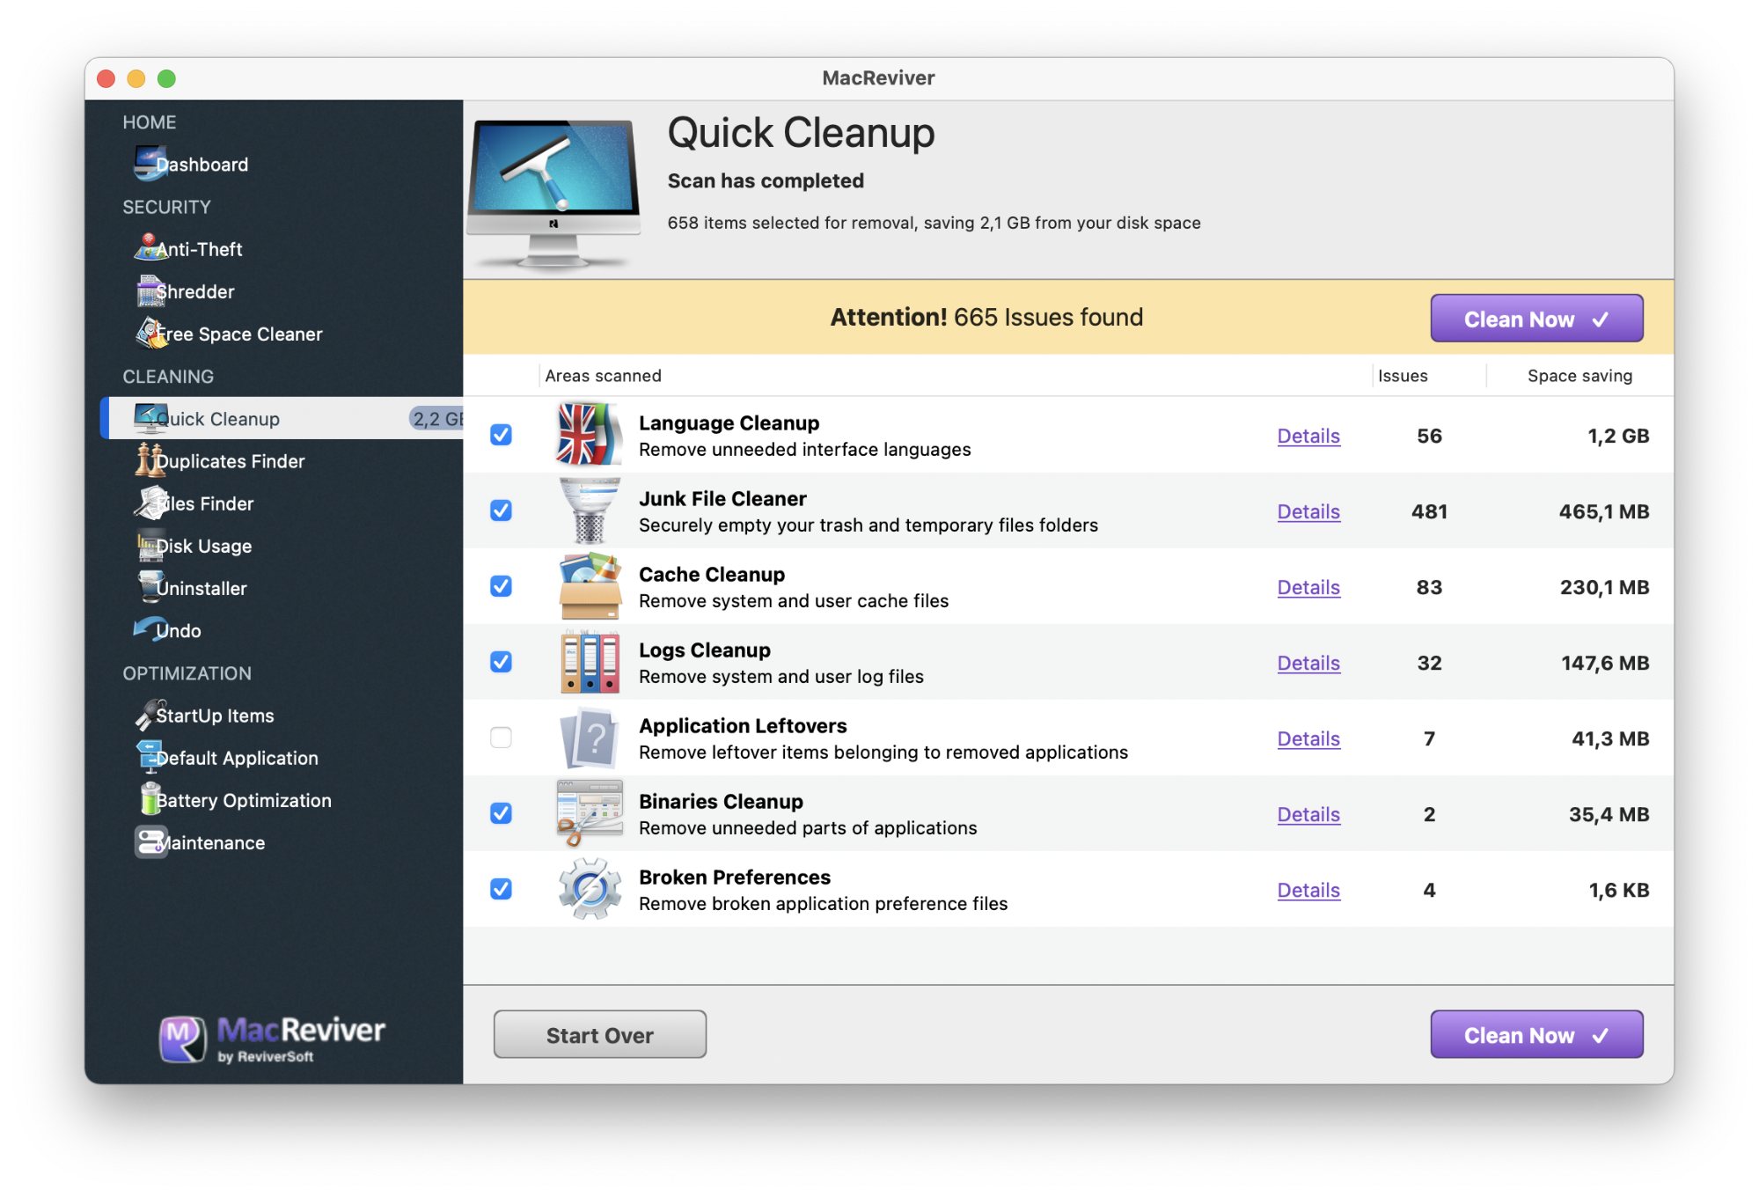This screenshot has height=1197, width=1759.
Task: Click the Language Cleanup flag icon
Action: pos(590,435)
